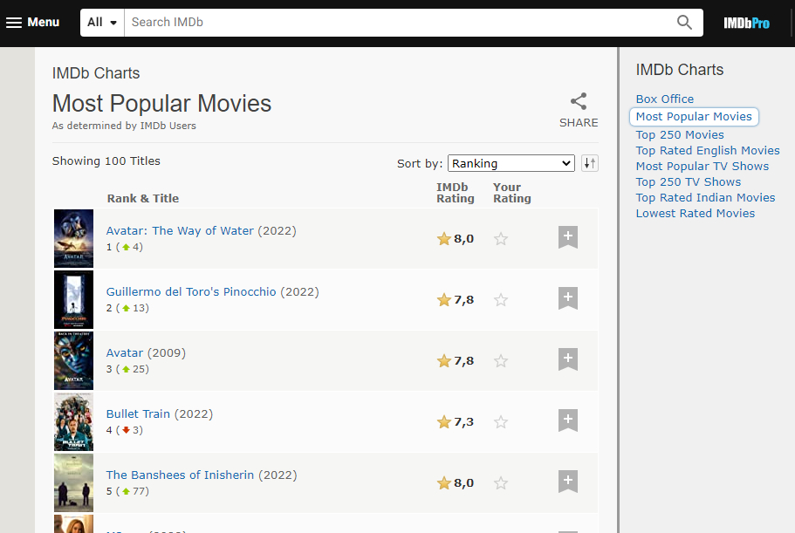
Task: Expand the All search category dropdown
Action: pyautogui.click(x=102, y=23)
